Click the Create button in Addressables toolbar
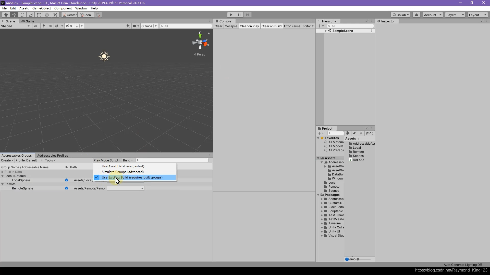Viewport: 490px width, 275px height. (x=6, y=160)
